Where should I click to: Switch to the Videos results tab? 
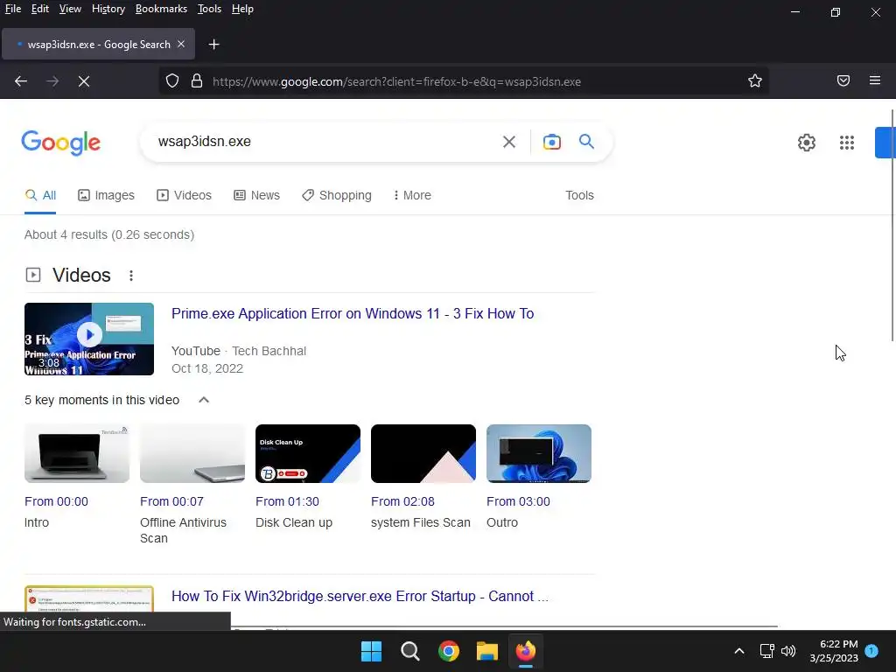(184, 195)
